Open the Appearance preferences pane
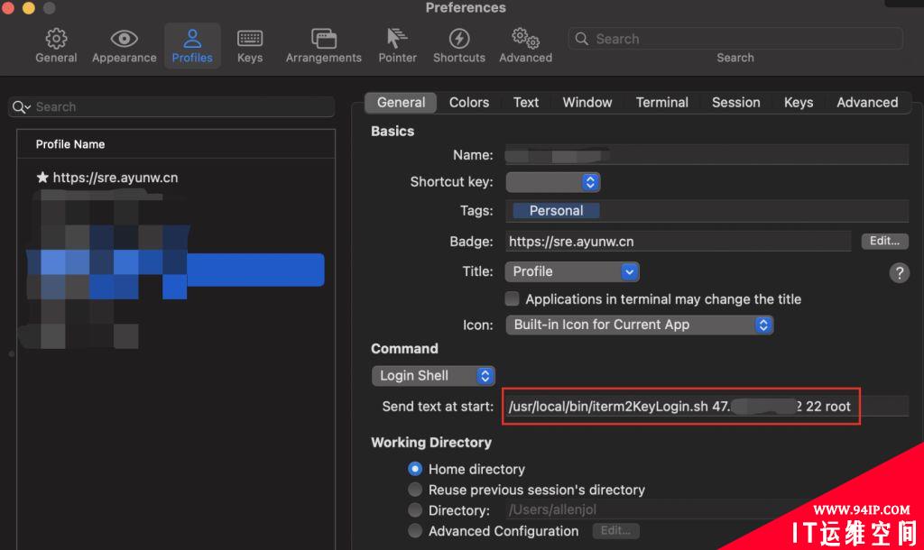Screen dimensions: 924x550 tap(124, 45)
